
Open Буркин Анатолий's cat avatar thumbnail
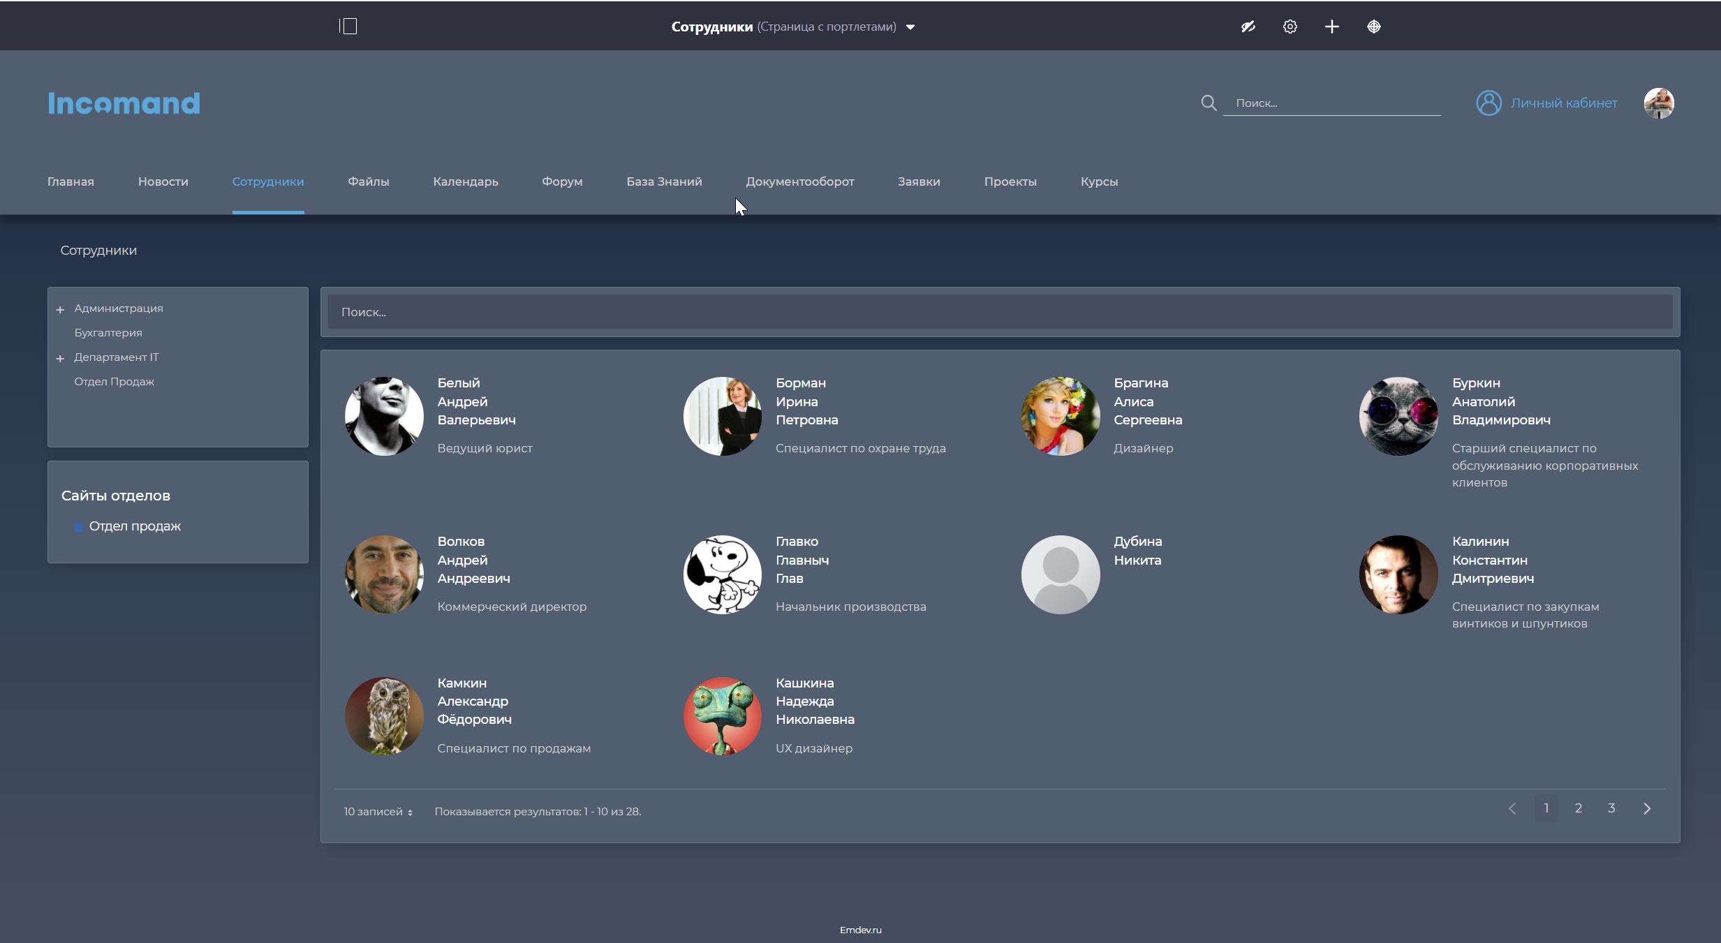[1398, 416]
